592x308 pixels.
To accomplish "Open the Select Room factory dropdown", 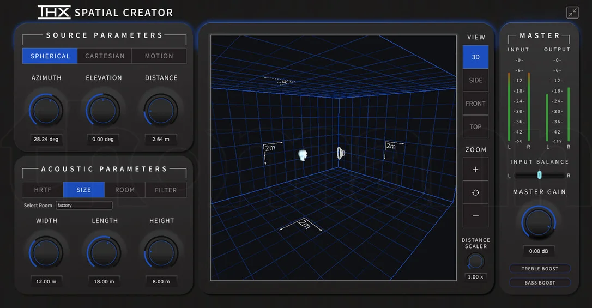I will (84, 205).
